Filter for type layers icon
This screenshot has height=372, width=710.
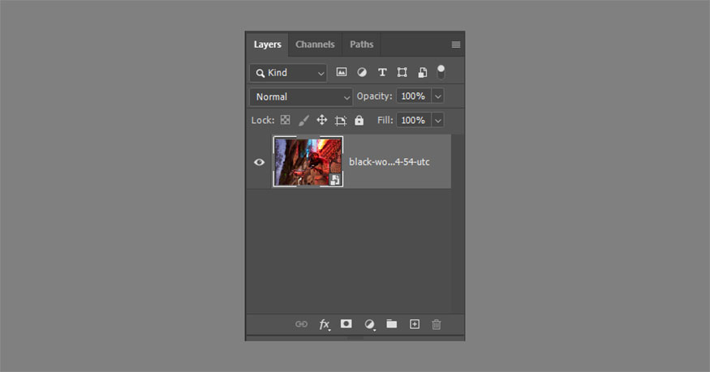[382, 72]
